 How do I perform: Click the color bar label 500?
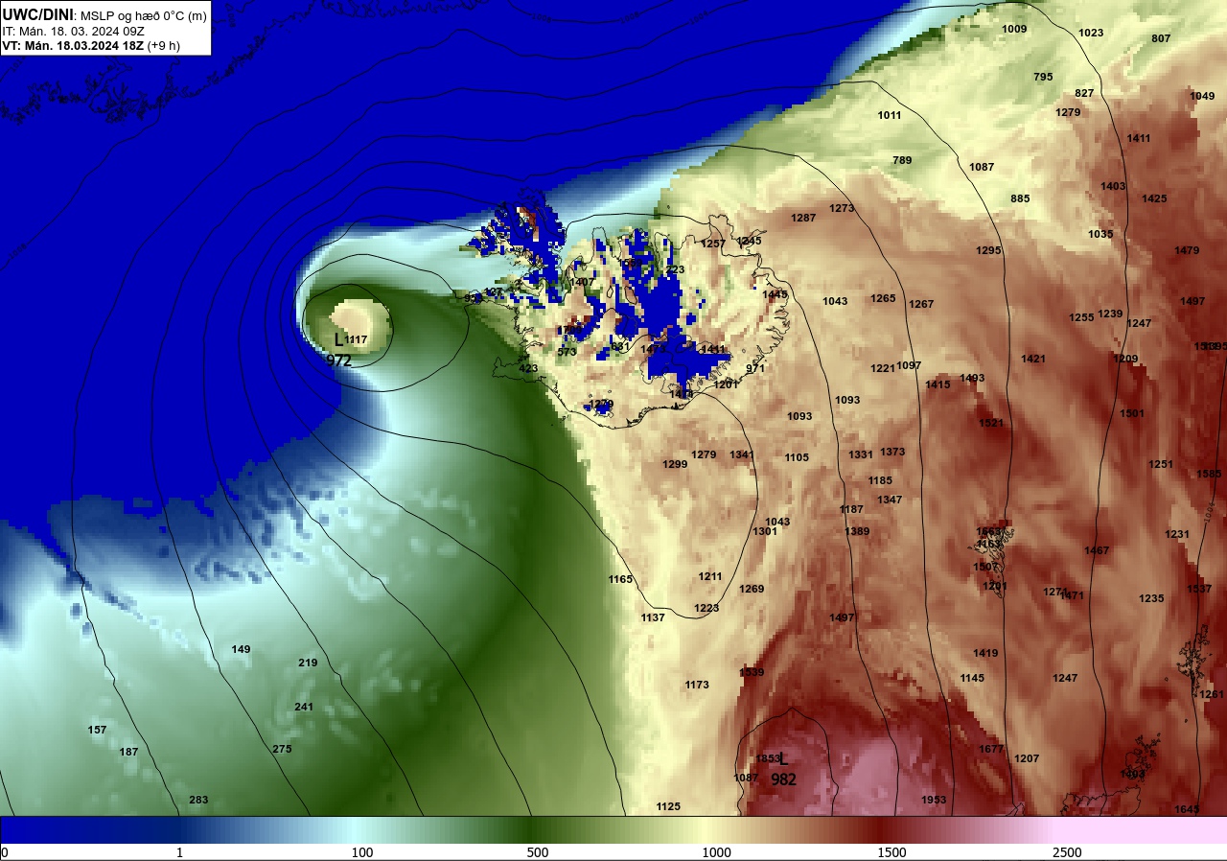click(537, 852)
